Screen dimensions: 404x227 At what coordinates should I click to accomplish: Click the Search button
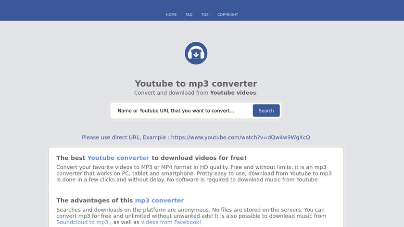coord(266,111)
